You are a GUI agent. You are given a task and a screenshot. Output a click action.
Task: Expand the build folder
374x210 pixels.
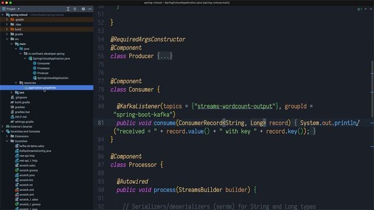click(x=7, y=29)
